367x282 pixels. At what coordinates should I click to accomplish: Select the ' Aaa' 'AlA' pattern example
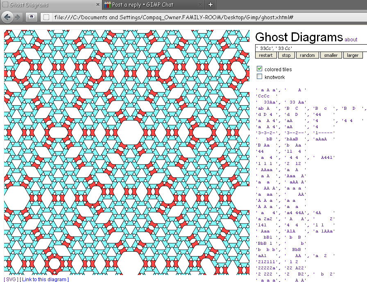click(295, 231)
